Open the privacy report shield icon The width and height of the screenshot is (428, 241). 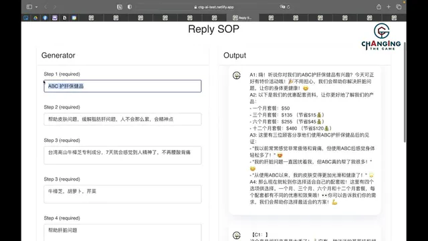click(x=130, y=7)
